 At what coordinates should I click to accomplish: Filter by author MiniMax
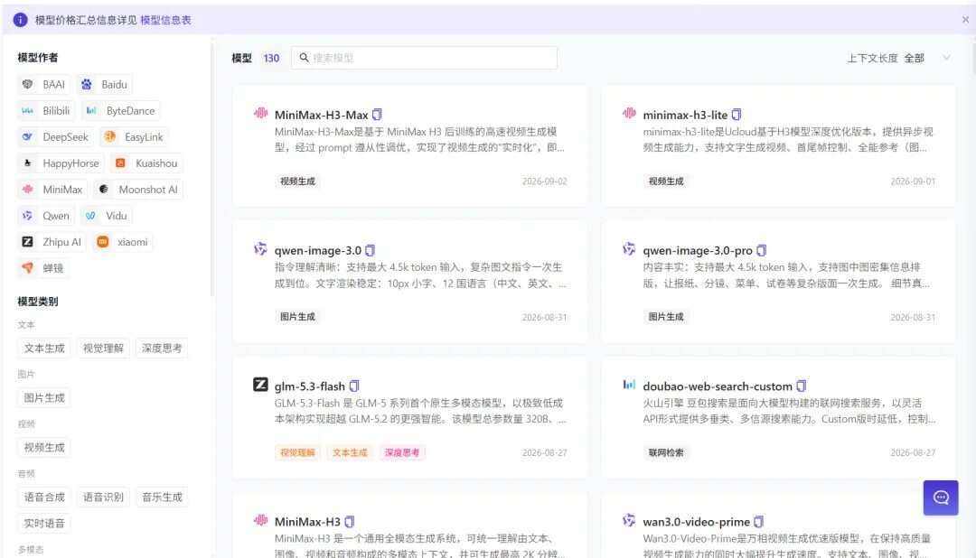[53, 189]
